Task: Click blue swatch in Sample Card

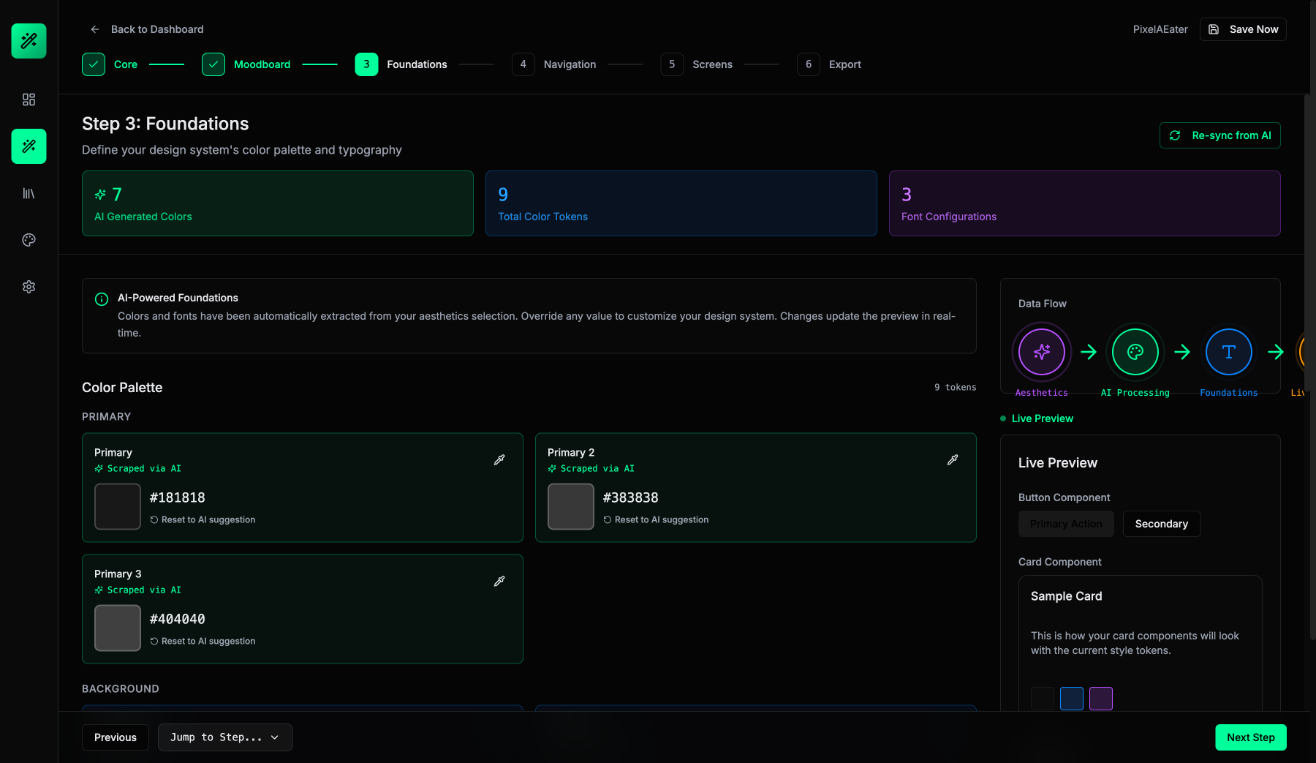Action: pos(1072,699)
